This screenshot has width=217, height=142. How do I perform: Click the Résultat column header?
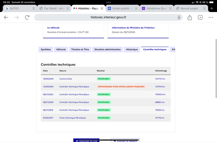pos(101,71)
